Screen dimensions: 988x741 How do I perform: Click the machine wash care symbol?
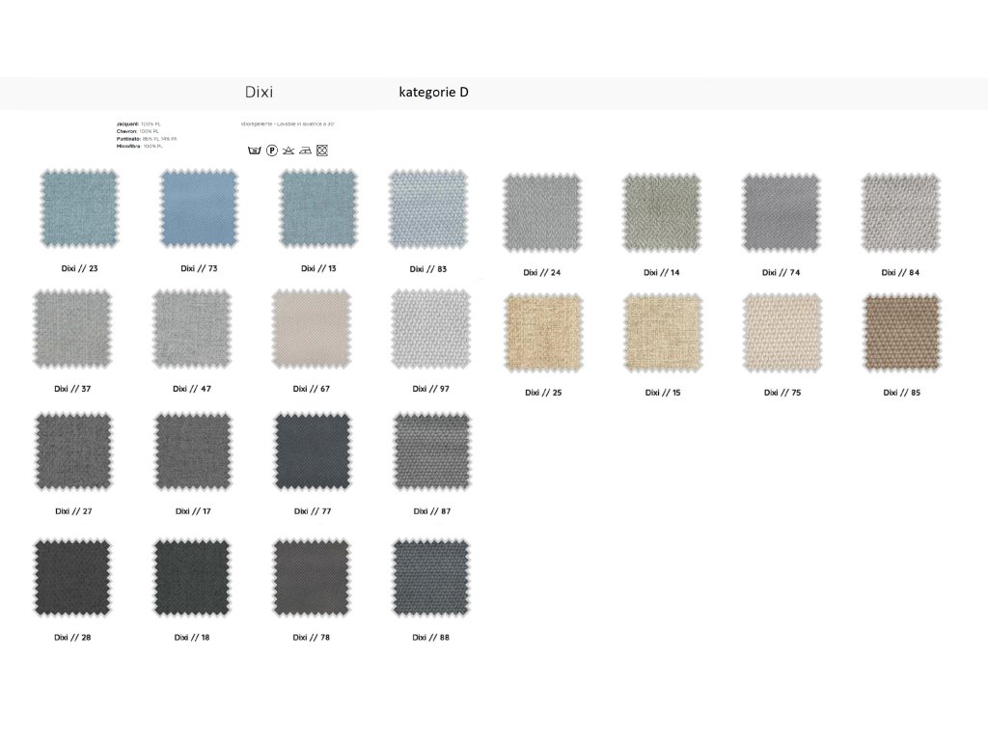(255, 151)
